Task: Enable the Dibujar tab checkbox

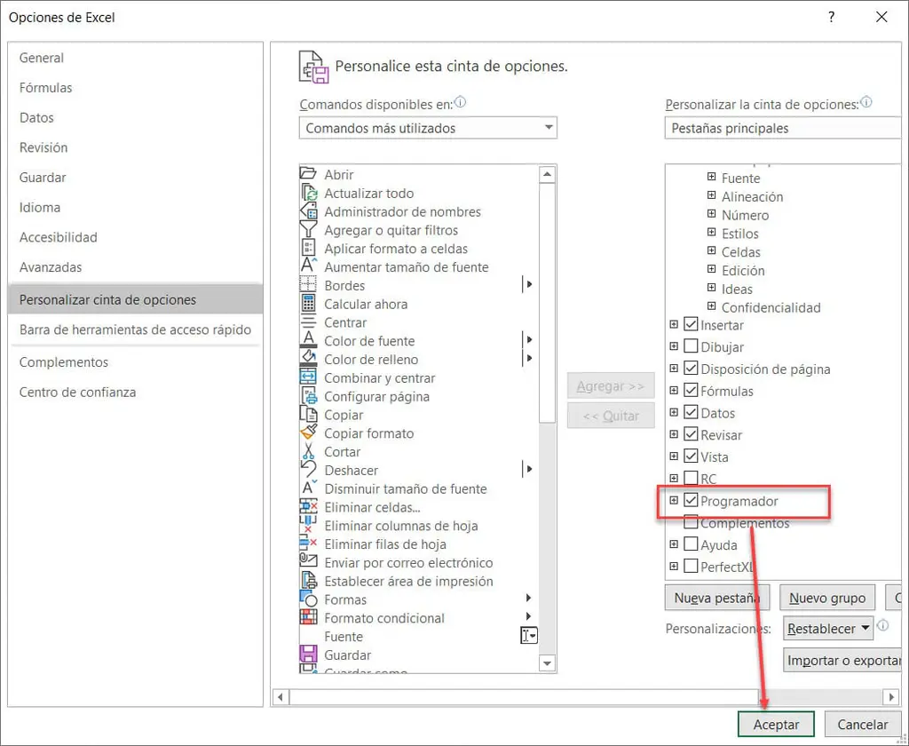Action: (691, 347)
